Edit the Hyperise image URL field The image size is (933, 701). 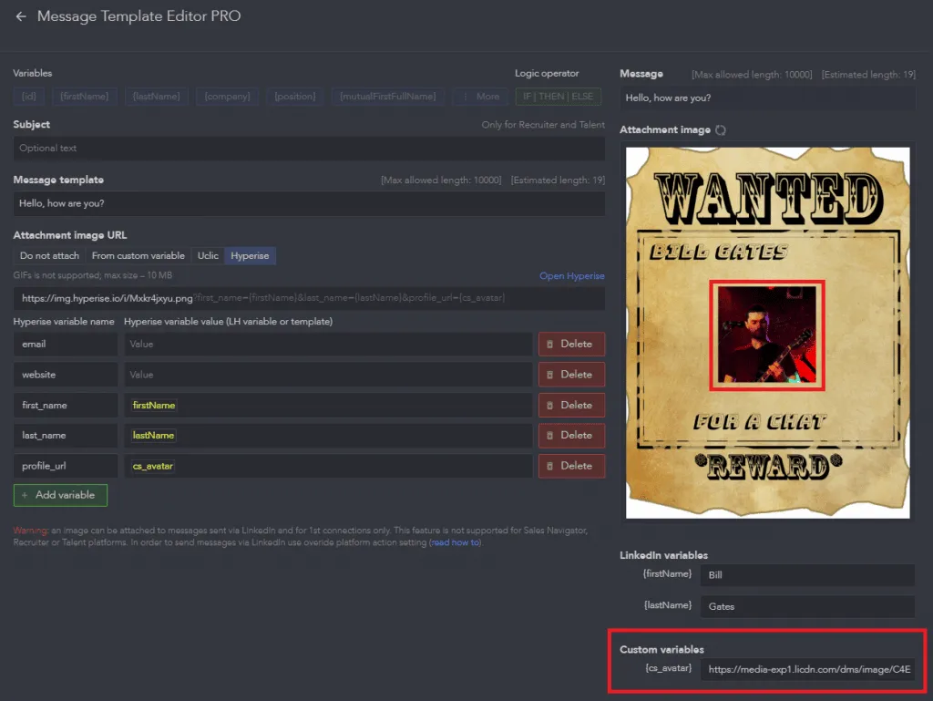pos(309,298)
